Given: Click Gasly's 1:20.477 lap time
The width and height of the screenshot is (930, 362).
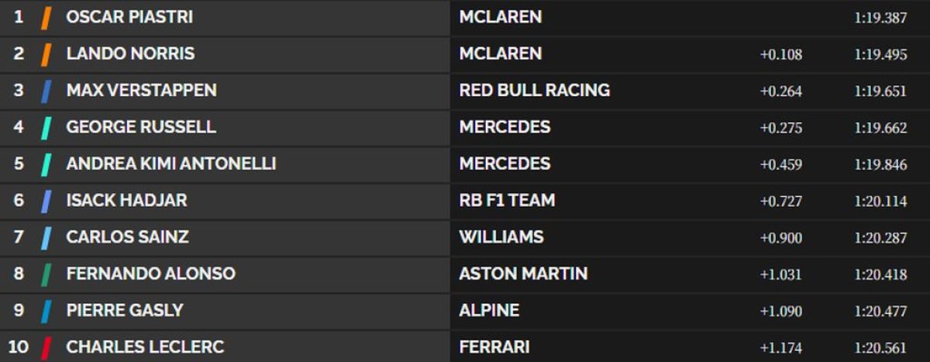Looking at the screenshot, I should click(880, 311).
